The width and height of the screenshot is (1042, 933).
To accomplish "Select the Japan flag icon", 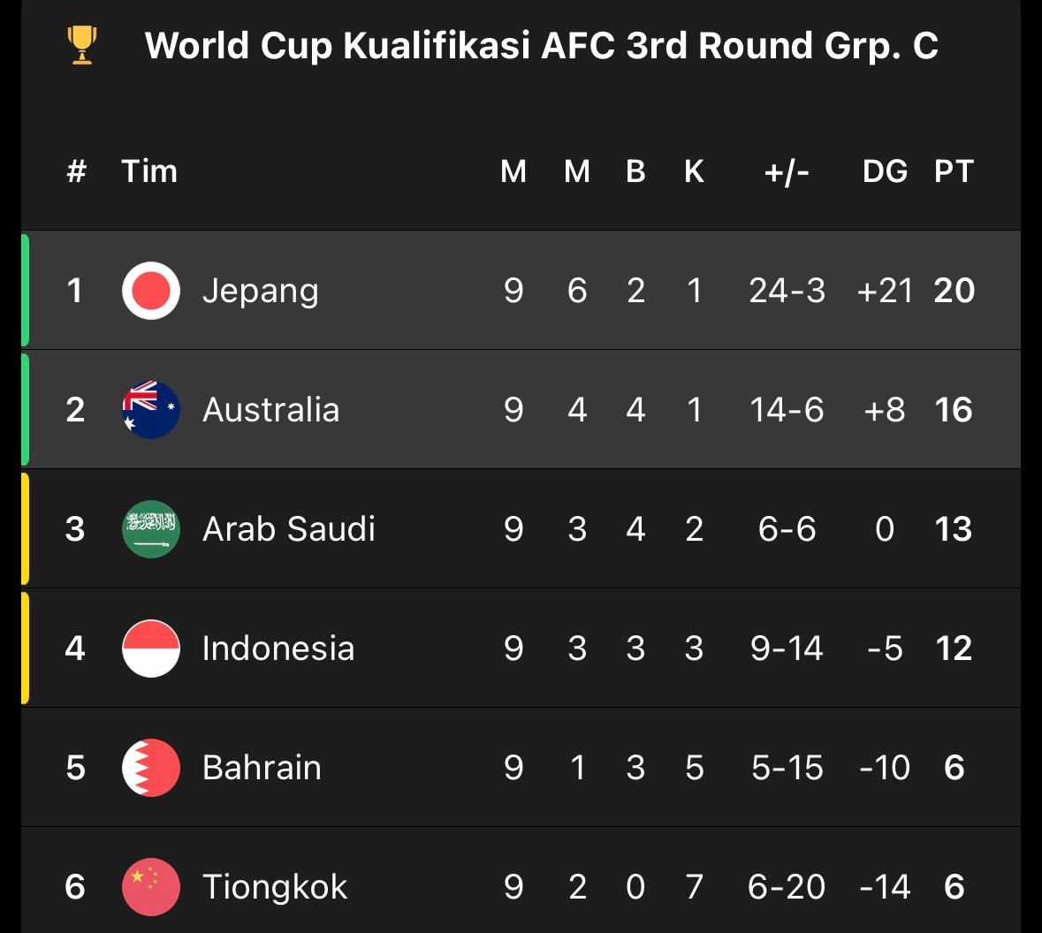I will pos(151,291).
